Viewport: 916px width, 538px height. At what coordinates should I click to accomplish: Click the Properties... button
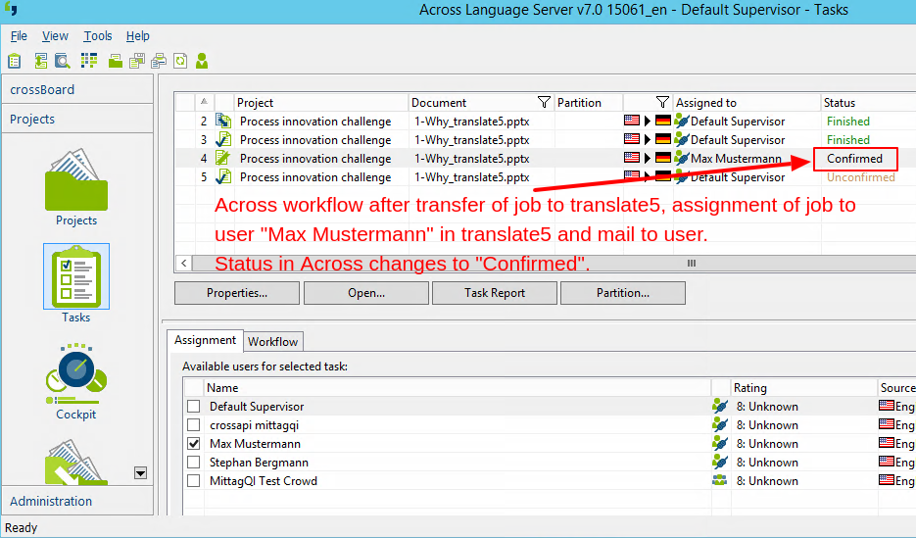(237, 293)
